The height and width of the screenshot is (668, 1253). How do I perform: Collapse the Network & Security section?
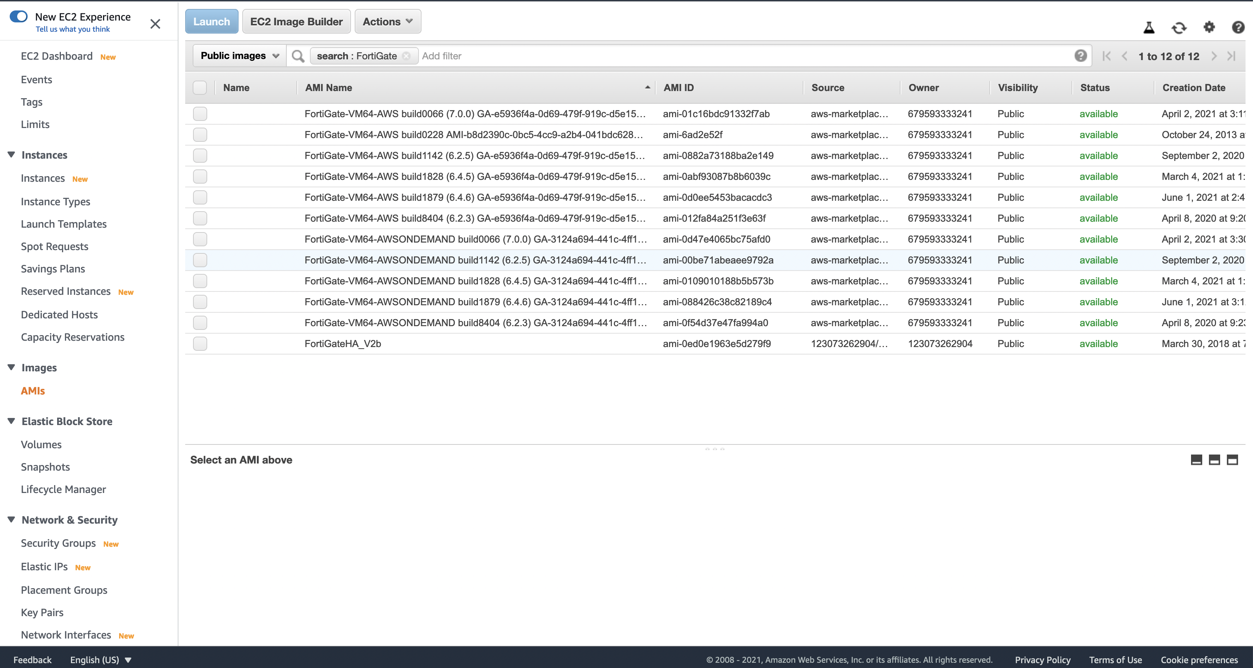pos(11,520)
